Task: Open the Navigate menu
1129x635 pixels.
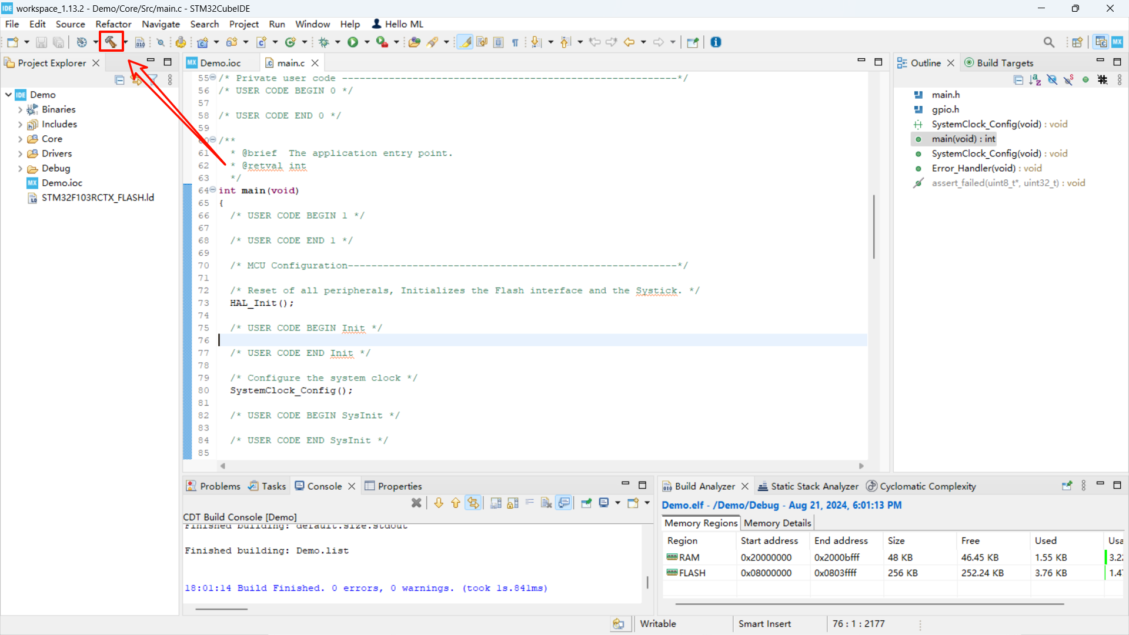Action: 161,24
